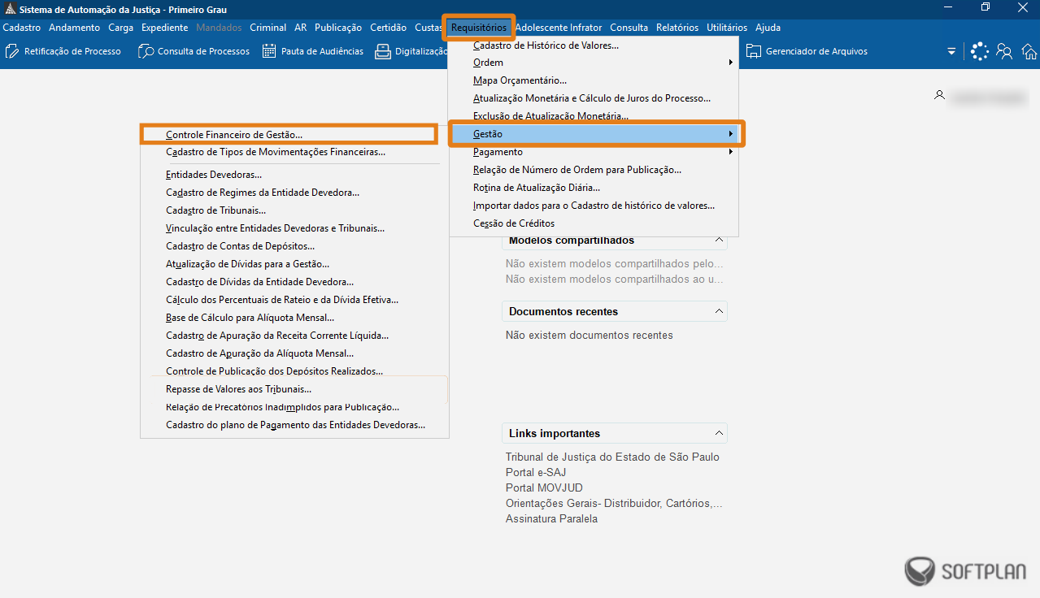The width and height of the screenshot is (1040, 598).
Task: Open the Criminal menu
Action: click(x=268, y=28)
